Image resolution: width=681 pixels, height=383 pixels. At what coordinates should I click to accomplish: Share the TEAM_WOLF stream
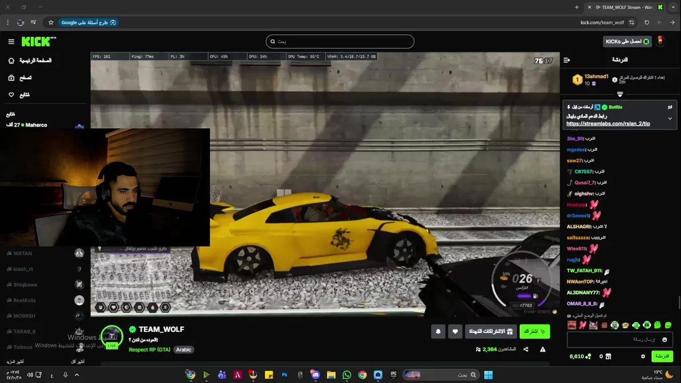[x=526, y=349]
